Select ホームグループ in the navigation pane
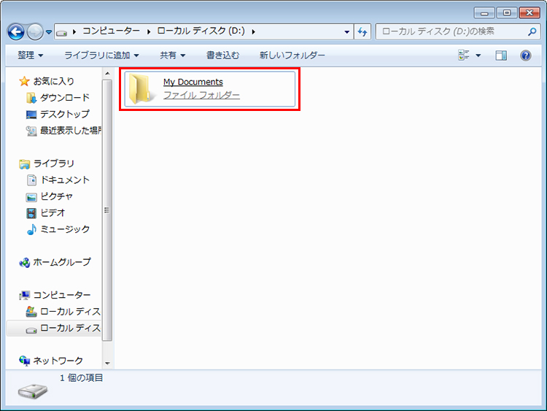547x411 pixels. pyautogui.click(x=62, y=262)
